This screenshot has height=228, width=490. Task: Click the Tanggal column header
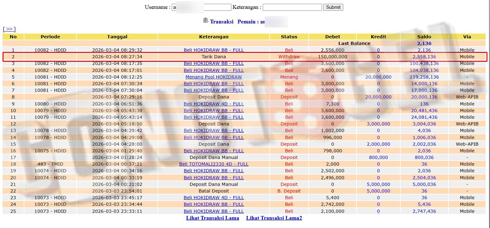click(117, 37)
